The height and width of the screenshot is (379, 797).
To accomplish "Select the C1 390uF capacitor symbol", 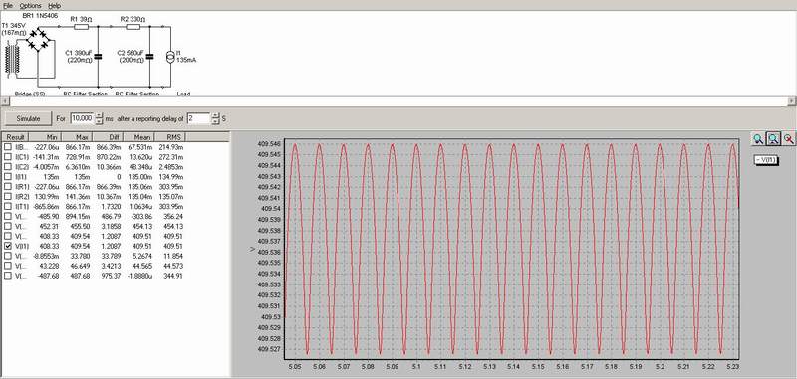I will [98, 56].
